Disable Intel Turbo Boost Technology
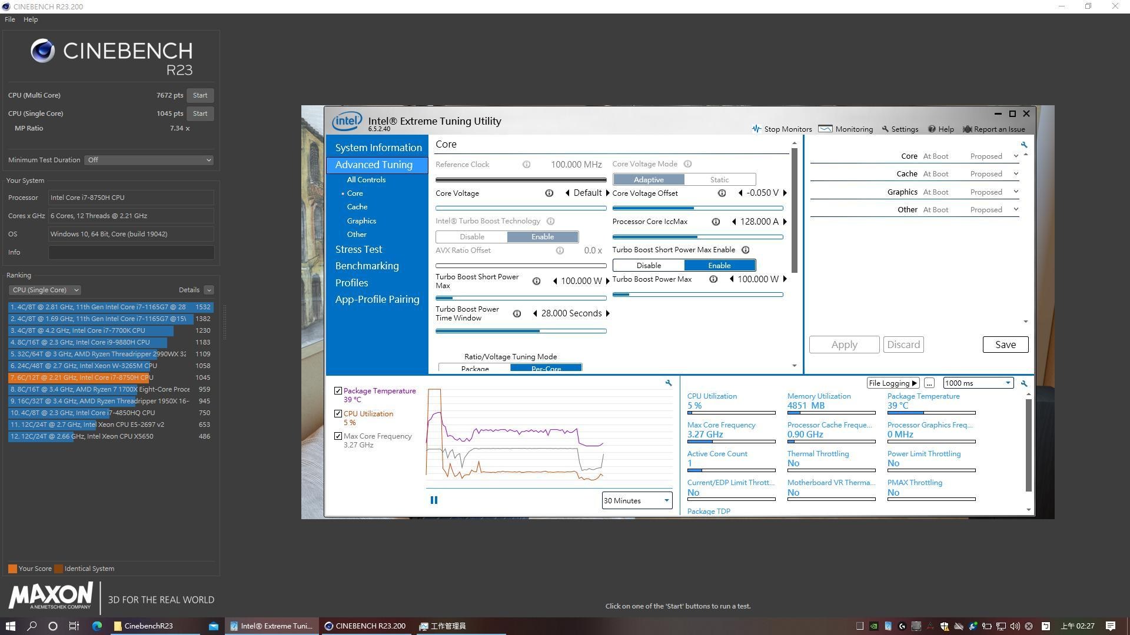Viewport: 1130px width, 635px height. 472,237
